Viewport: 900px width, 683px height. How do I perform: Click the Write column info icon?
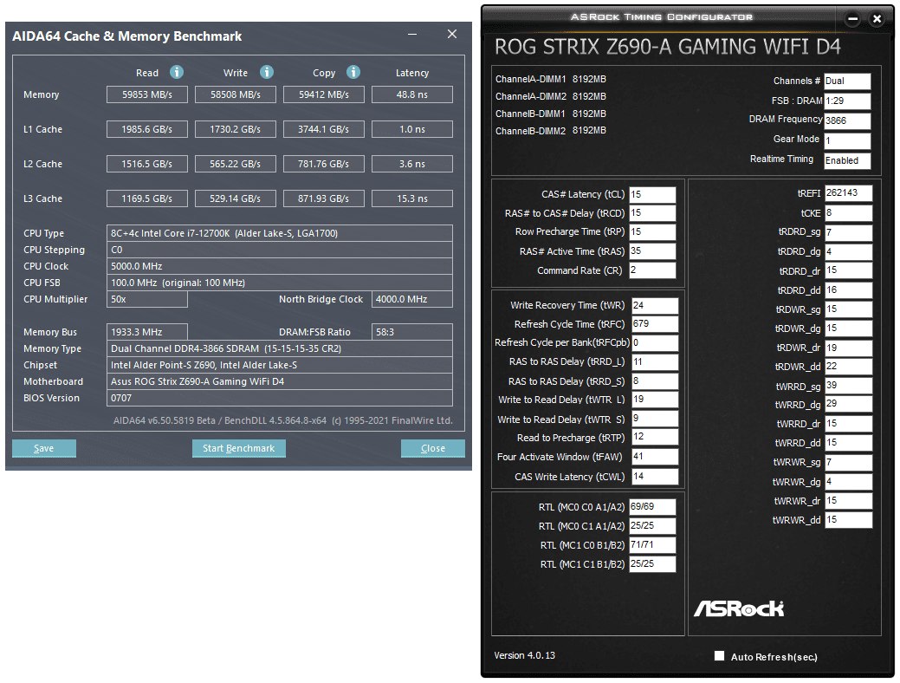pos(266,73)
